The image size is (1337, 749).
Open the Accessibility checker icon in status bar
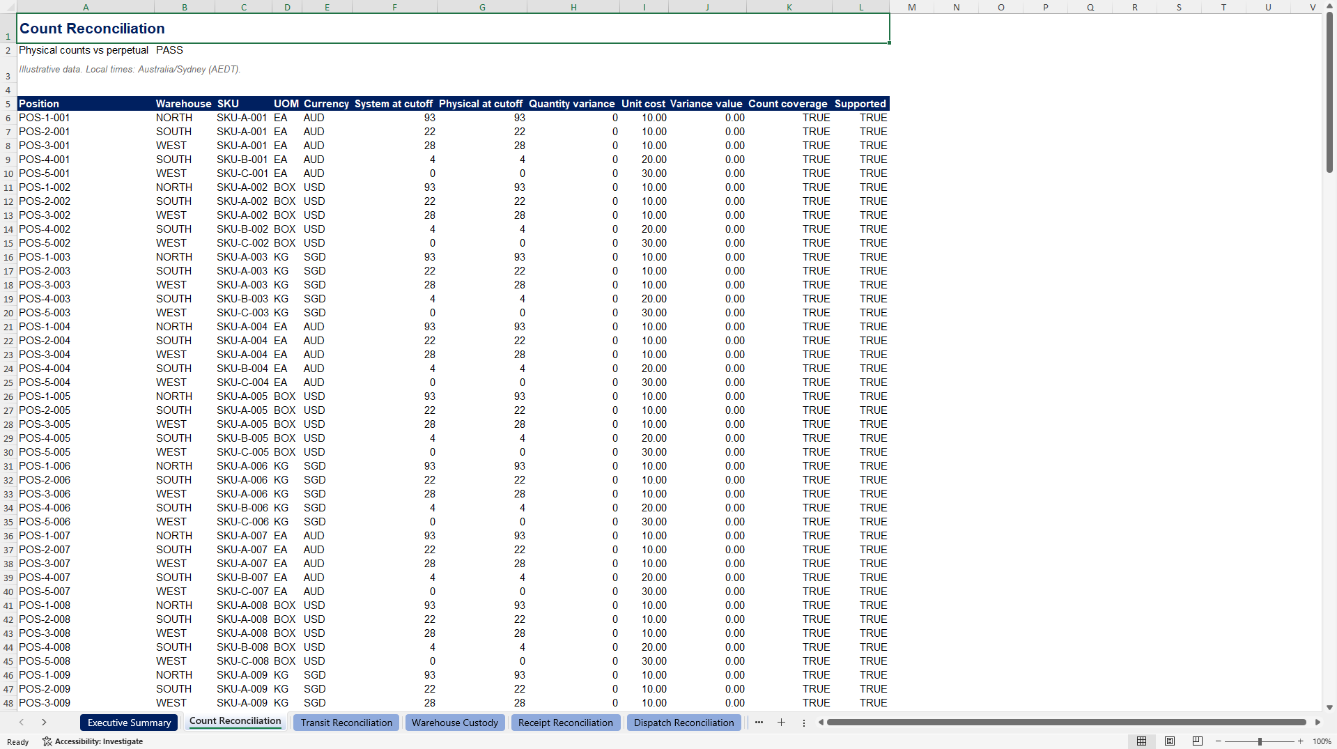47,741
